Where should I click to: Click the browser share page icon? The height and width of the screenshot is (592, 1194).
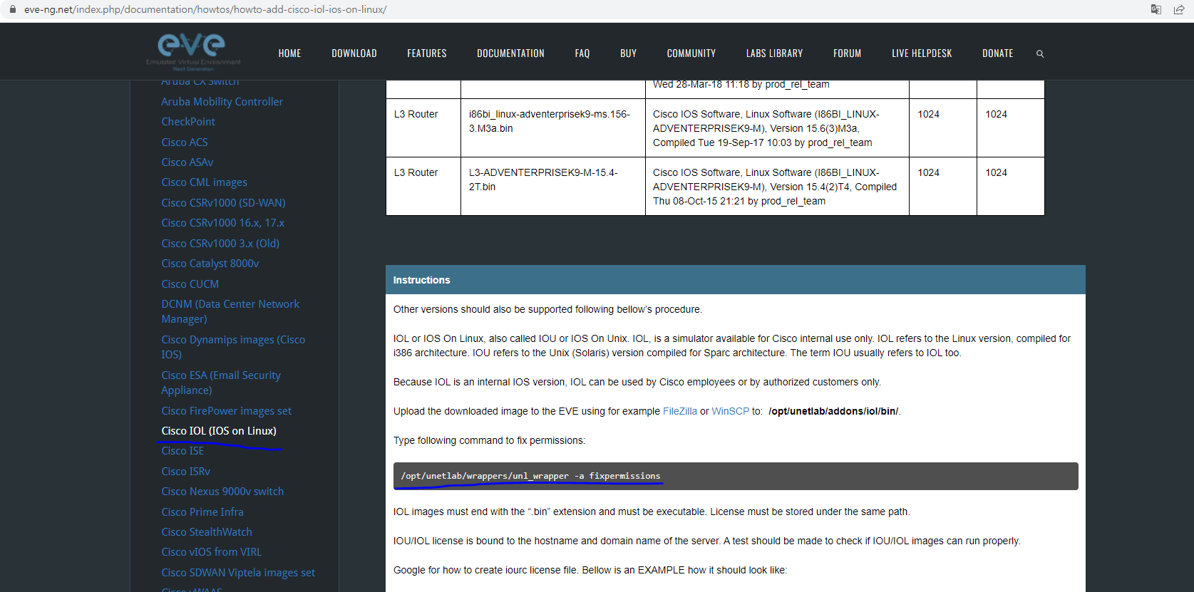click(x=1179, y=9)
